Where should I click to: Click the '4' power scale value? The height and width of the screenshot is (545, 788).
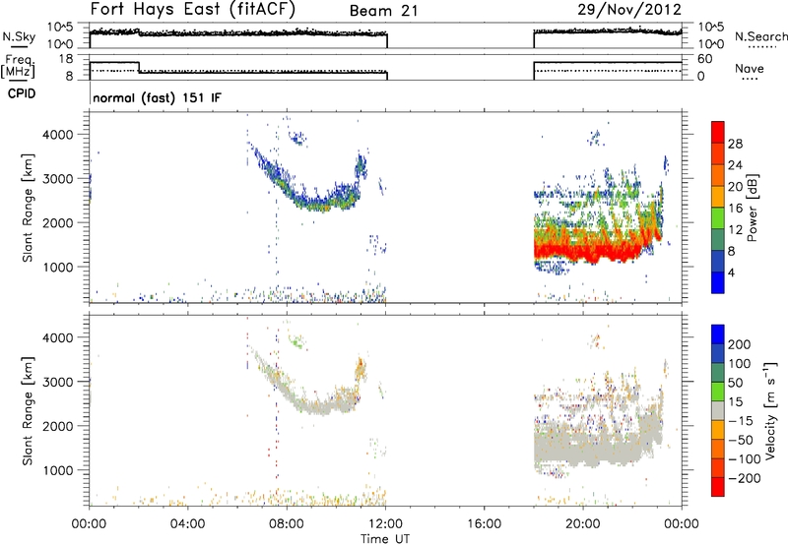[731, 272]
